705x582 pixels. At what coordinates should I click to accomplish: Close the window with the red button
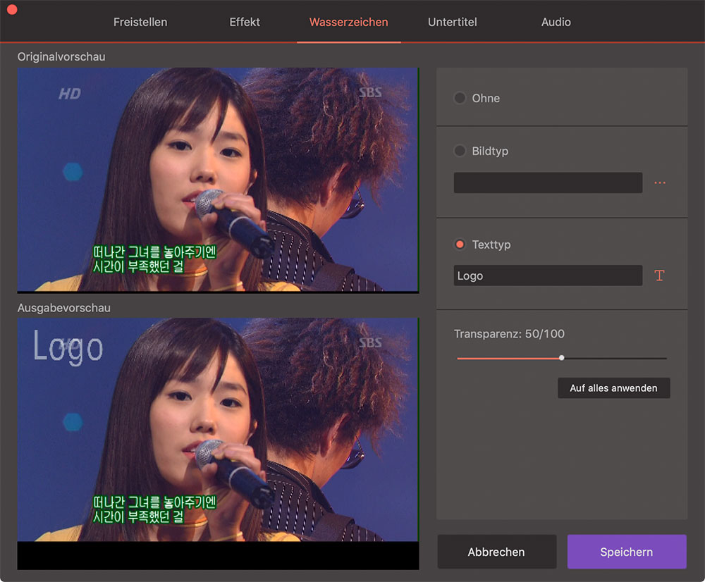12,10
